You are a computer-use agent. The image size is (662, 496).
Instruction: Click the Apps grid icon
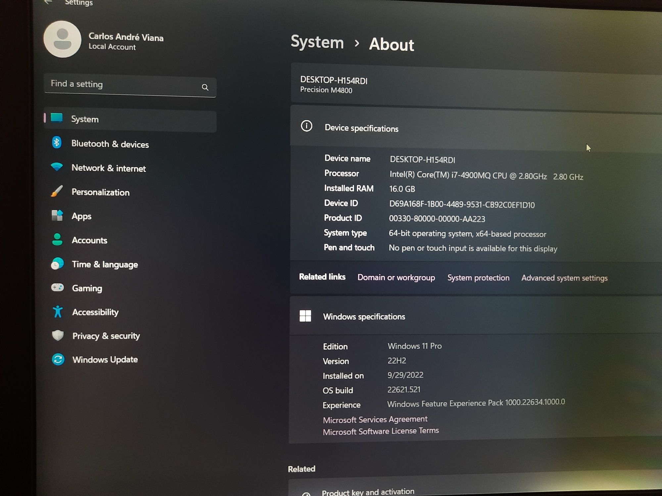pyautogui.click(x=57, y=215)
